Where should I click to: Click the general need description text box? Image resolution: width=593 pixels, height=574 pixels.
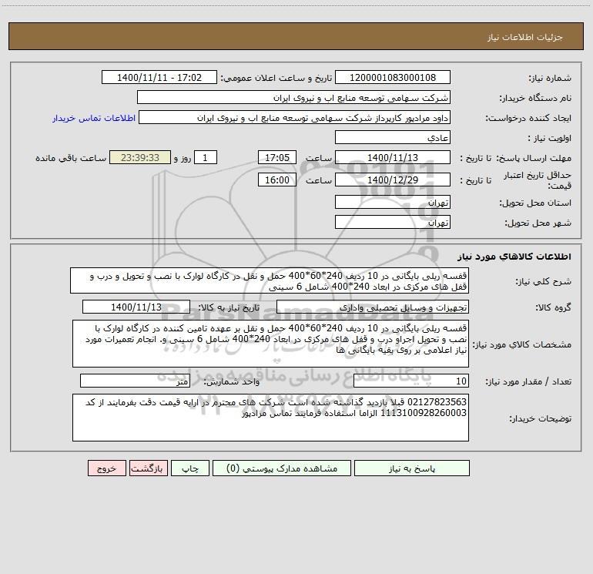[x=270, y=280]
